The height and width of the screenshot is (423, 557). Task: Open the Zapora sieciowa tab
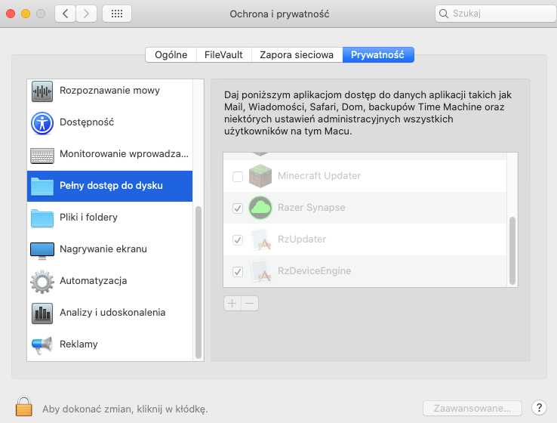297,54
